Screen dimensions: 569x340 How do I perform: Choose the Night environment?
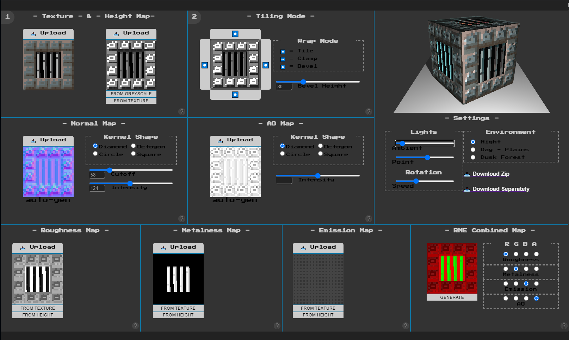pyautogui.click(x=473, y=142)
